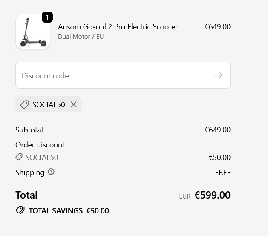Click the − €50.00 discount amount
Screen dimensions: 268x236
click(216, 158)
